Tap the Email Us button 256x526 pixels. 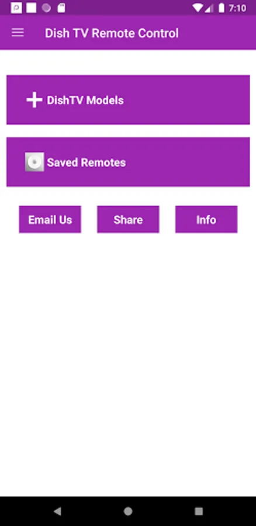click(x=50, y=219)
